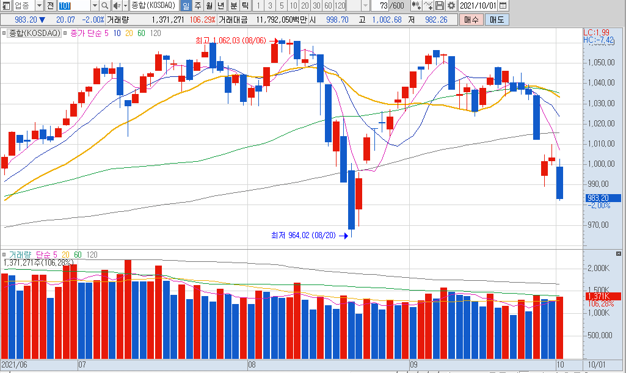Click the speaker sound icon

point(116,5)
